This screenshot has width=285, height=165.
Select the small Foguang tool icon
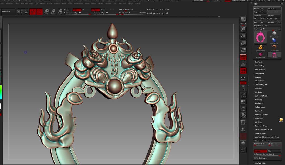274,55
